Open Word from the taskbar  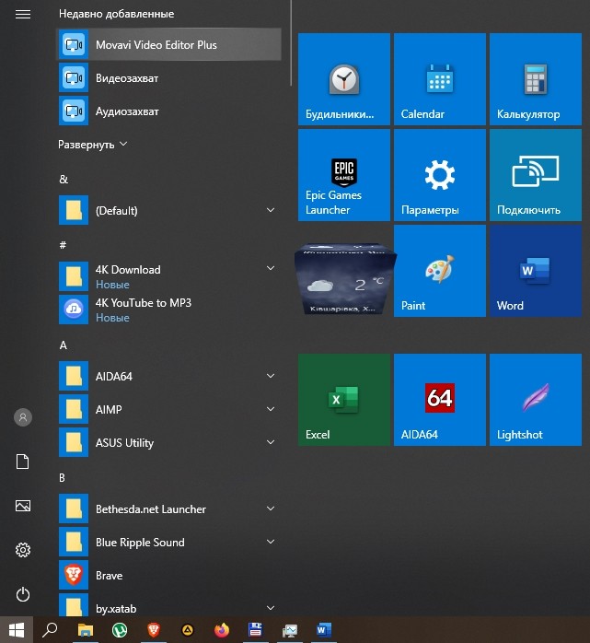coord(323,629)
